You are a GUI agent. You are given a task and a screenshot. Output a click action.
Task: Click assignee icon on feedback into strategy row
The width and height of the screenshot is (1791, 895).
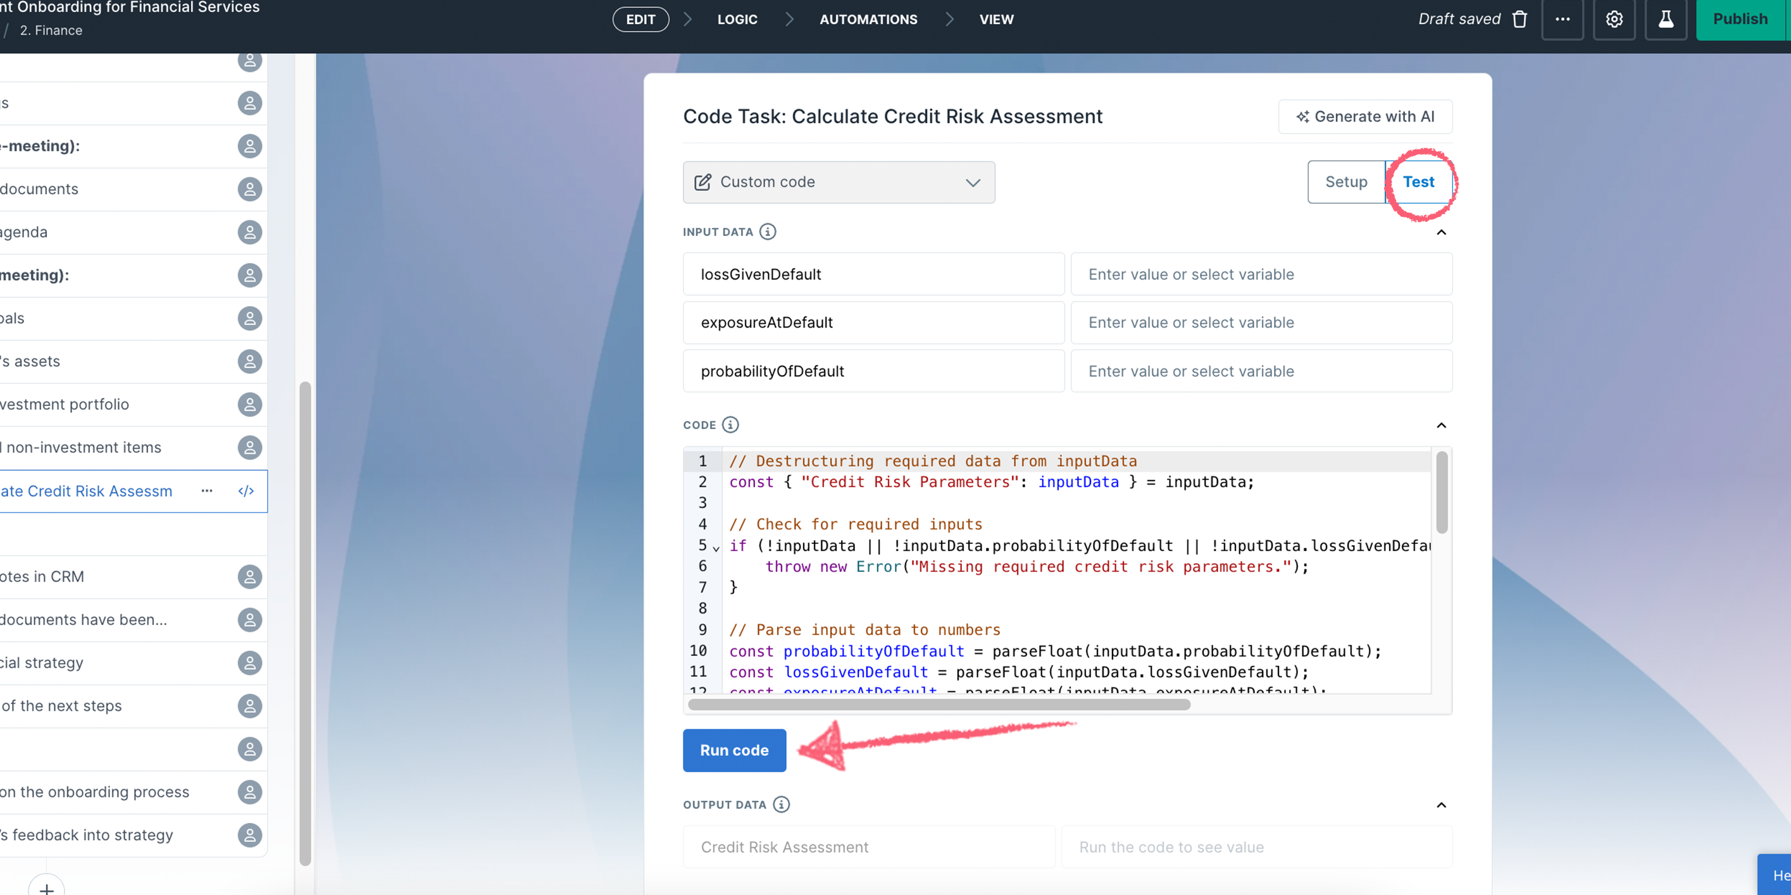[249, 836]
